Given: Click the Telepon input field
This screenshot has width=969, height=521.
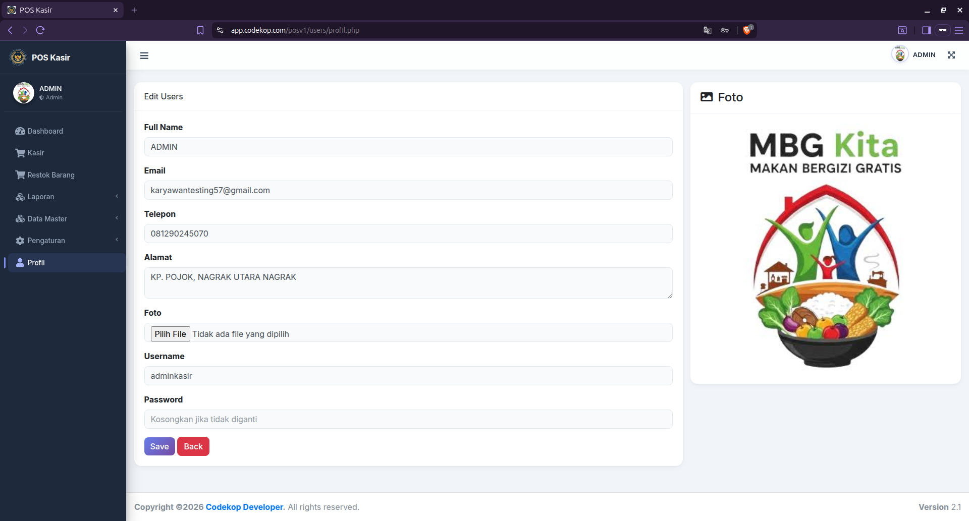Looking at the screenshot, I should coord(408,234).
